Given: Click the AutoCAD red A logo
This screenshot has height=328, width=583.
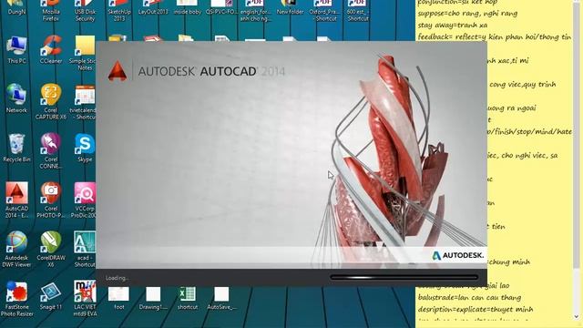Looking at the screenshot, I should [x=118, y=71].
